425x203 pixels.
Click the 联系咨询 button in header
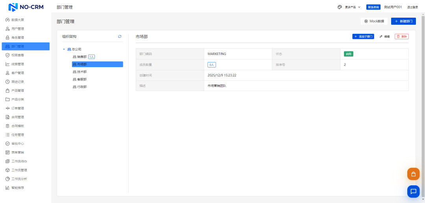[373, 7]
